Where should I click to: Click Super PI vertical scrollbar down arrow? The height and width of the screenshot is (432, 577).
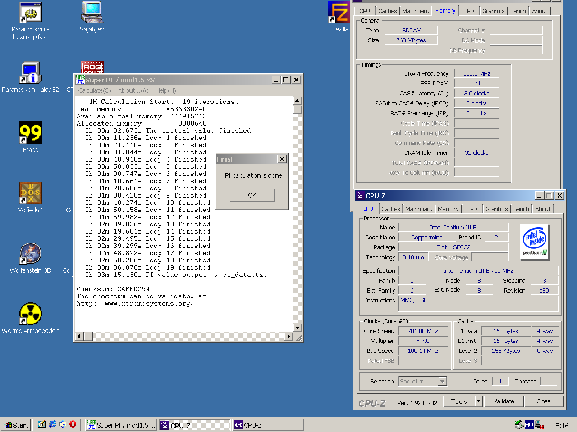click(297, 328)
